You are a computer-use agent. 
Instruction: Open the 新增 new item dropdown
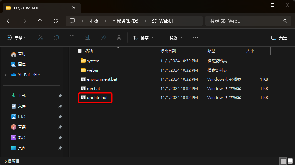17,38
